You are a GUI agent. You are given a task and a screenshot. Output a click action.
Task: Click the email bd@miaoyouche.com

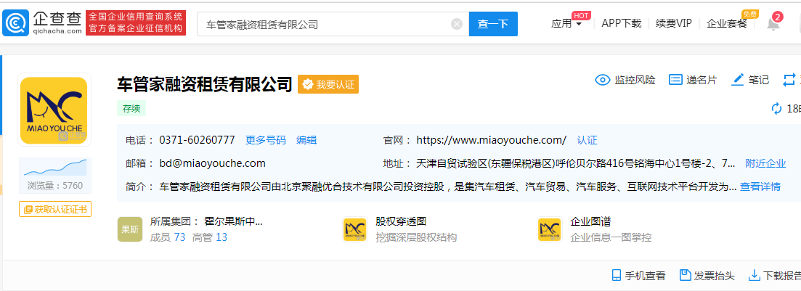click(213, 163)
